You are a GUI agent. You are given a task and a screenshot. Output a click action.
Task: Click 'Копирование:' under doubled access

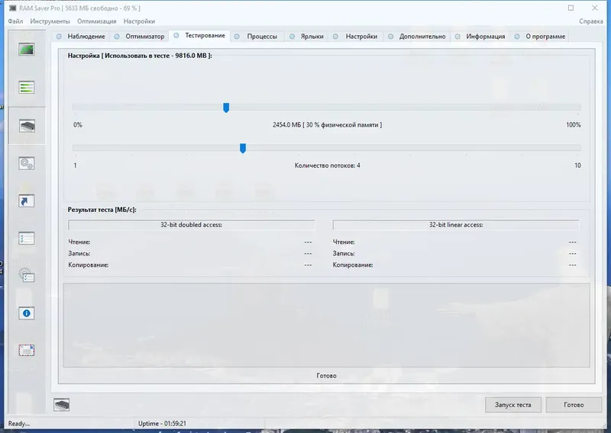[89, 265]
